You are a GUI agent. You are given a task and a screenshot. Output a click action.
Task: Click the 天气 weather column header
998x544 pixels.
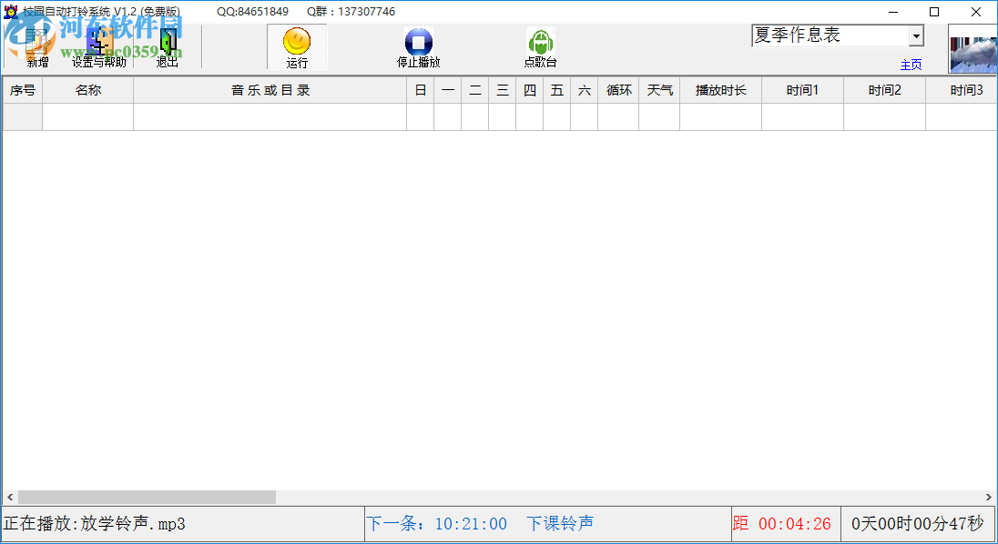[658, 89]
